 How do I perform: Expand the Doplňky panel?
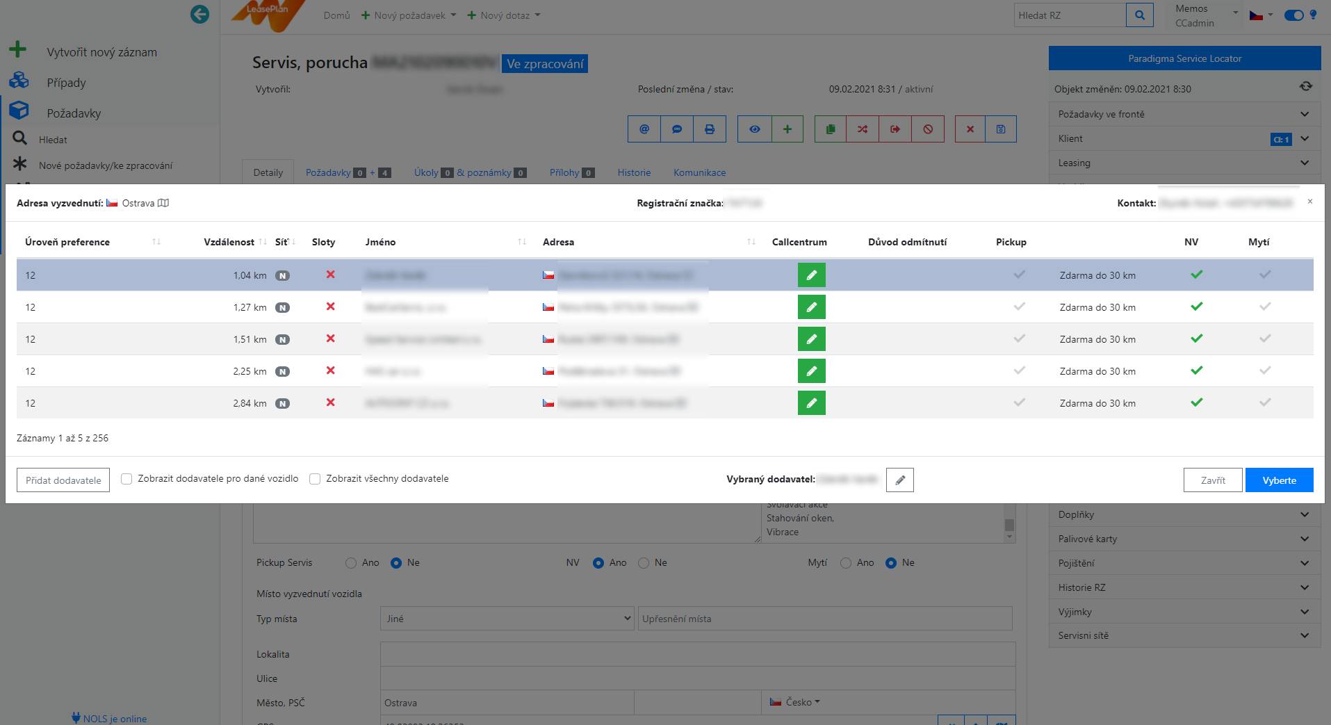tap(1184, 514)
